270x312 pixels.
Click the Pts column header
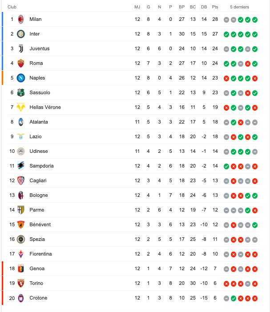coord(215,7)
